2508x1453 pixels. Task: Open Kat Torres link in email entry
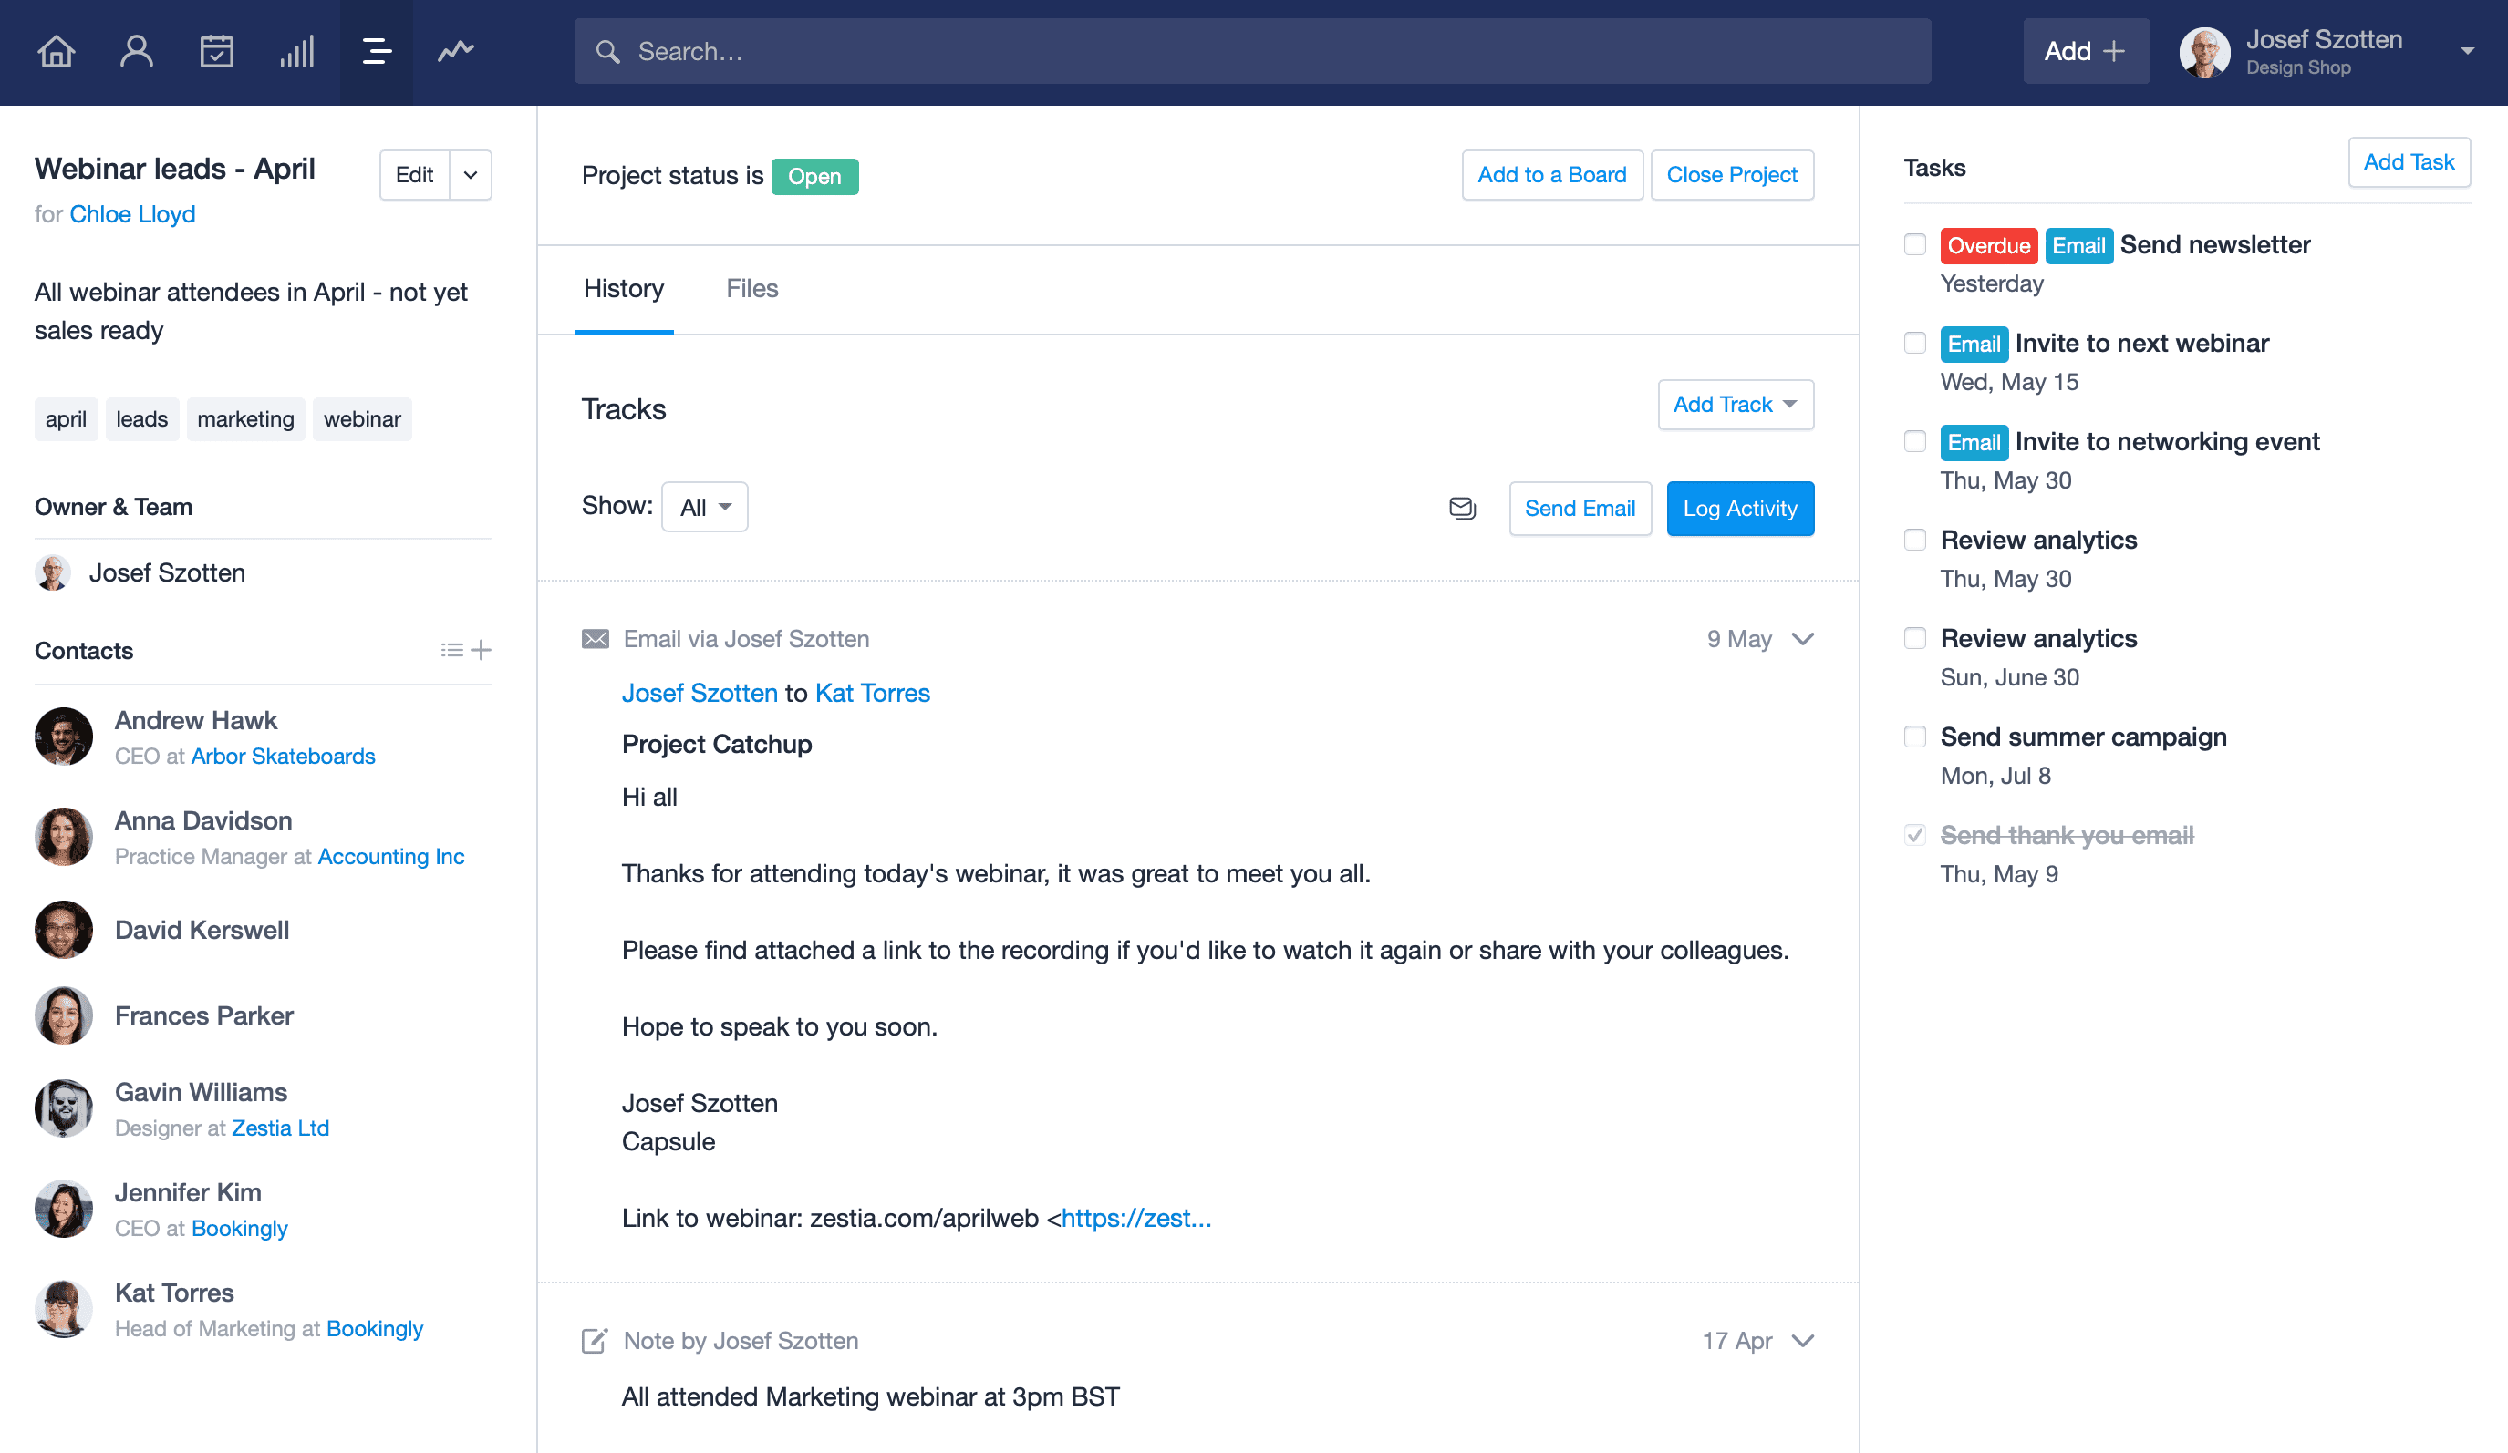tap(873, 693)
